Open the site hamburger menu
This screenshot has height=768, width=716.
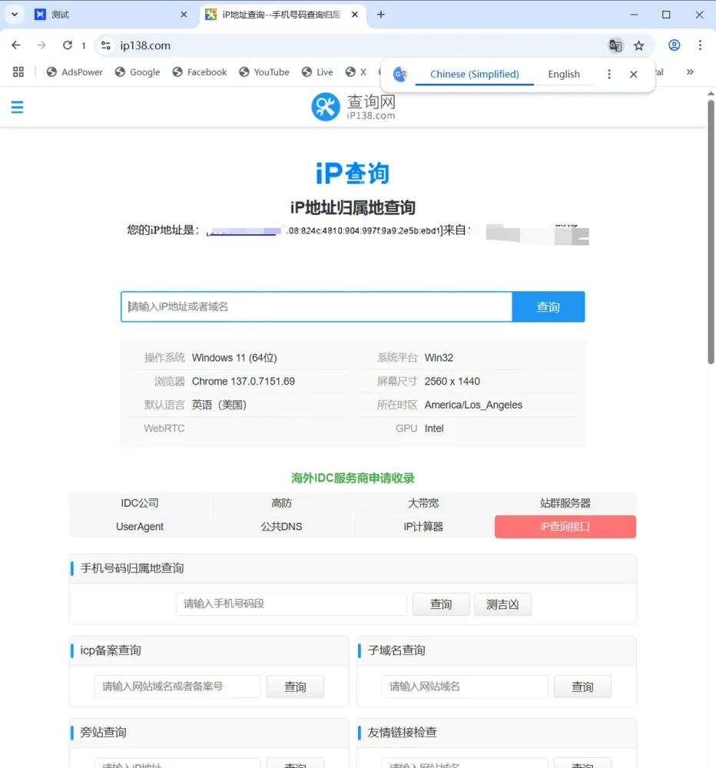point(17,107)
